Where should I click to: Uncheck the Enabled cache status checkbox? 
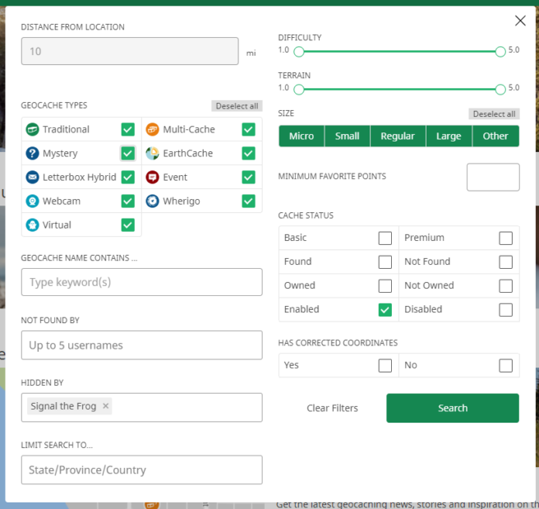(385, 310)
